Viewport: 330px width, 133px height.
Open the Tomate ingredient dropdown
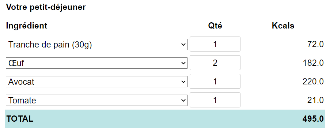coord(96,100)
